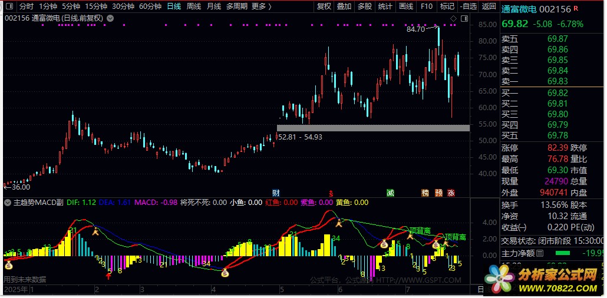Screen dimensions: 607x298
Task: Click the running figure icon near month 2
Action: (95, 232)
